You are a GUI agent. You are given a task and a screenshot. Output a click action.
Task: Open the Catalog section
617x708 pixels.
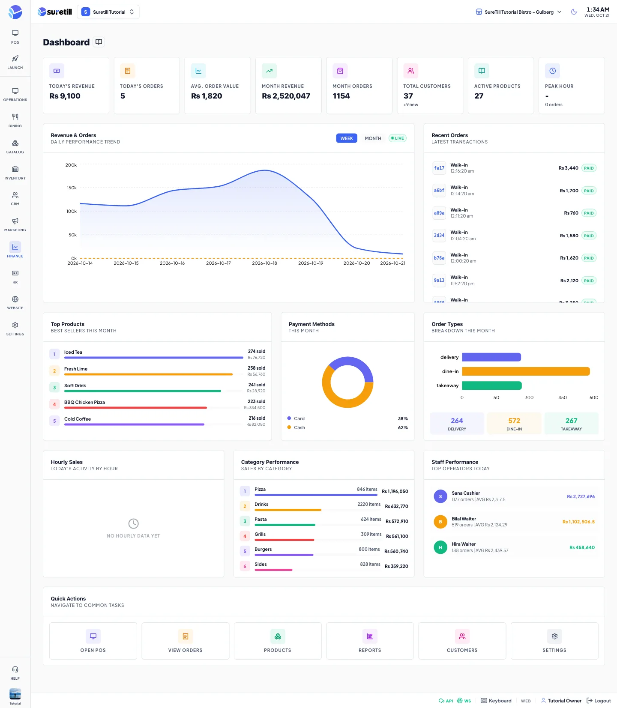tap(15, 147)
